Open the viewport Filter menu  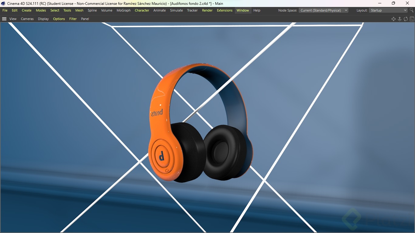[x=73, y=19]
